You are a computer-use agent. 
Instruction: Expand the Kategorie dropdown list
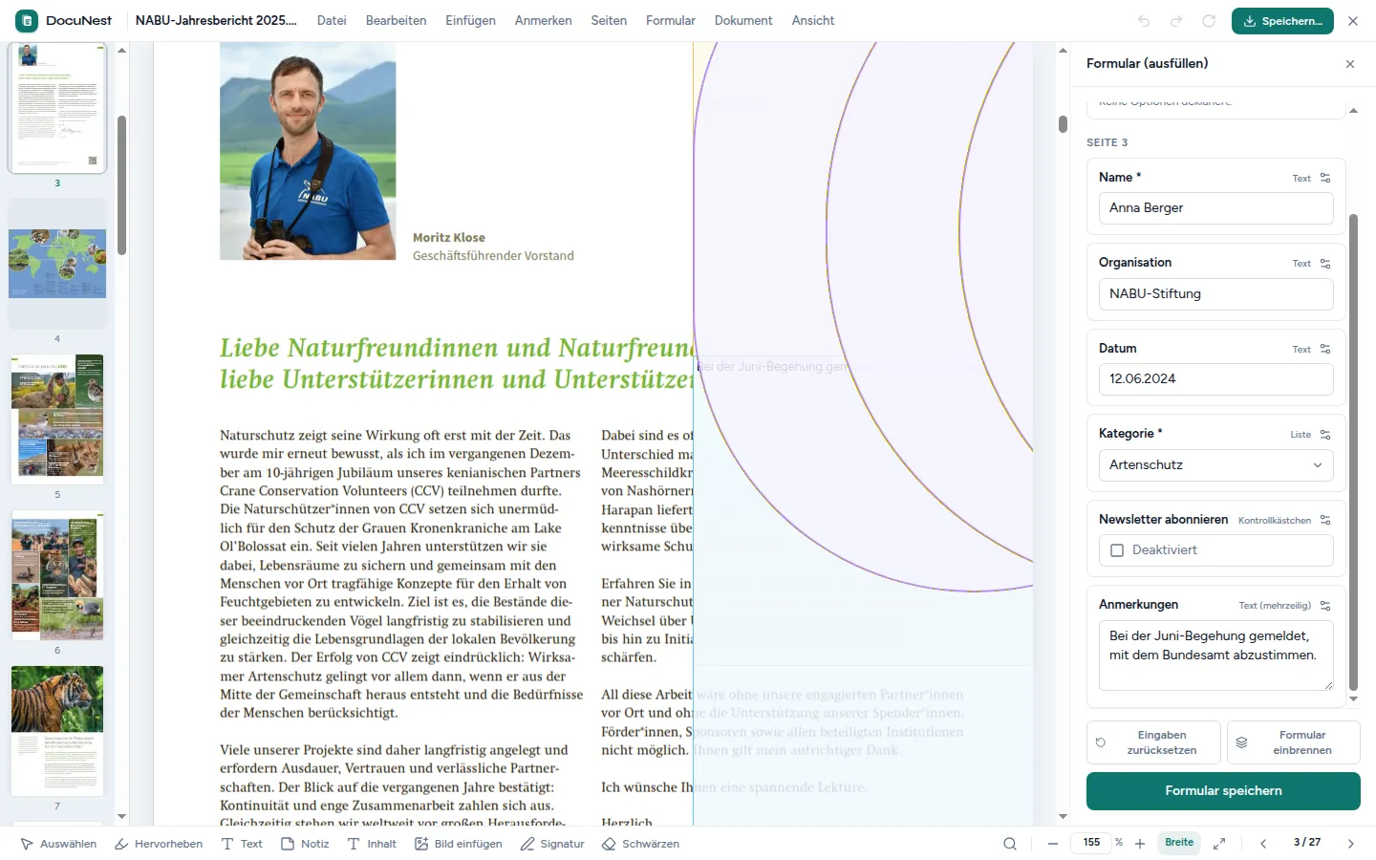point(1215,465)
